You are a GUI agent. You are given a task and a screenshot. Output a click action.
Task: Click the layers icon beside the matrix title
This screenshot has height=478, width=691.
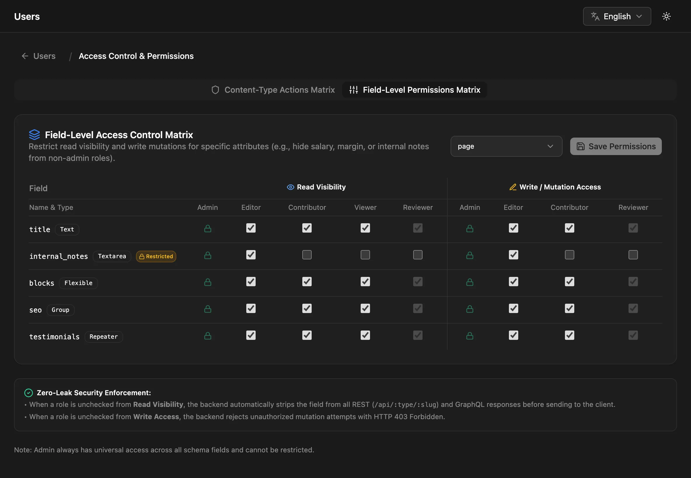click(x=34, y=134)
